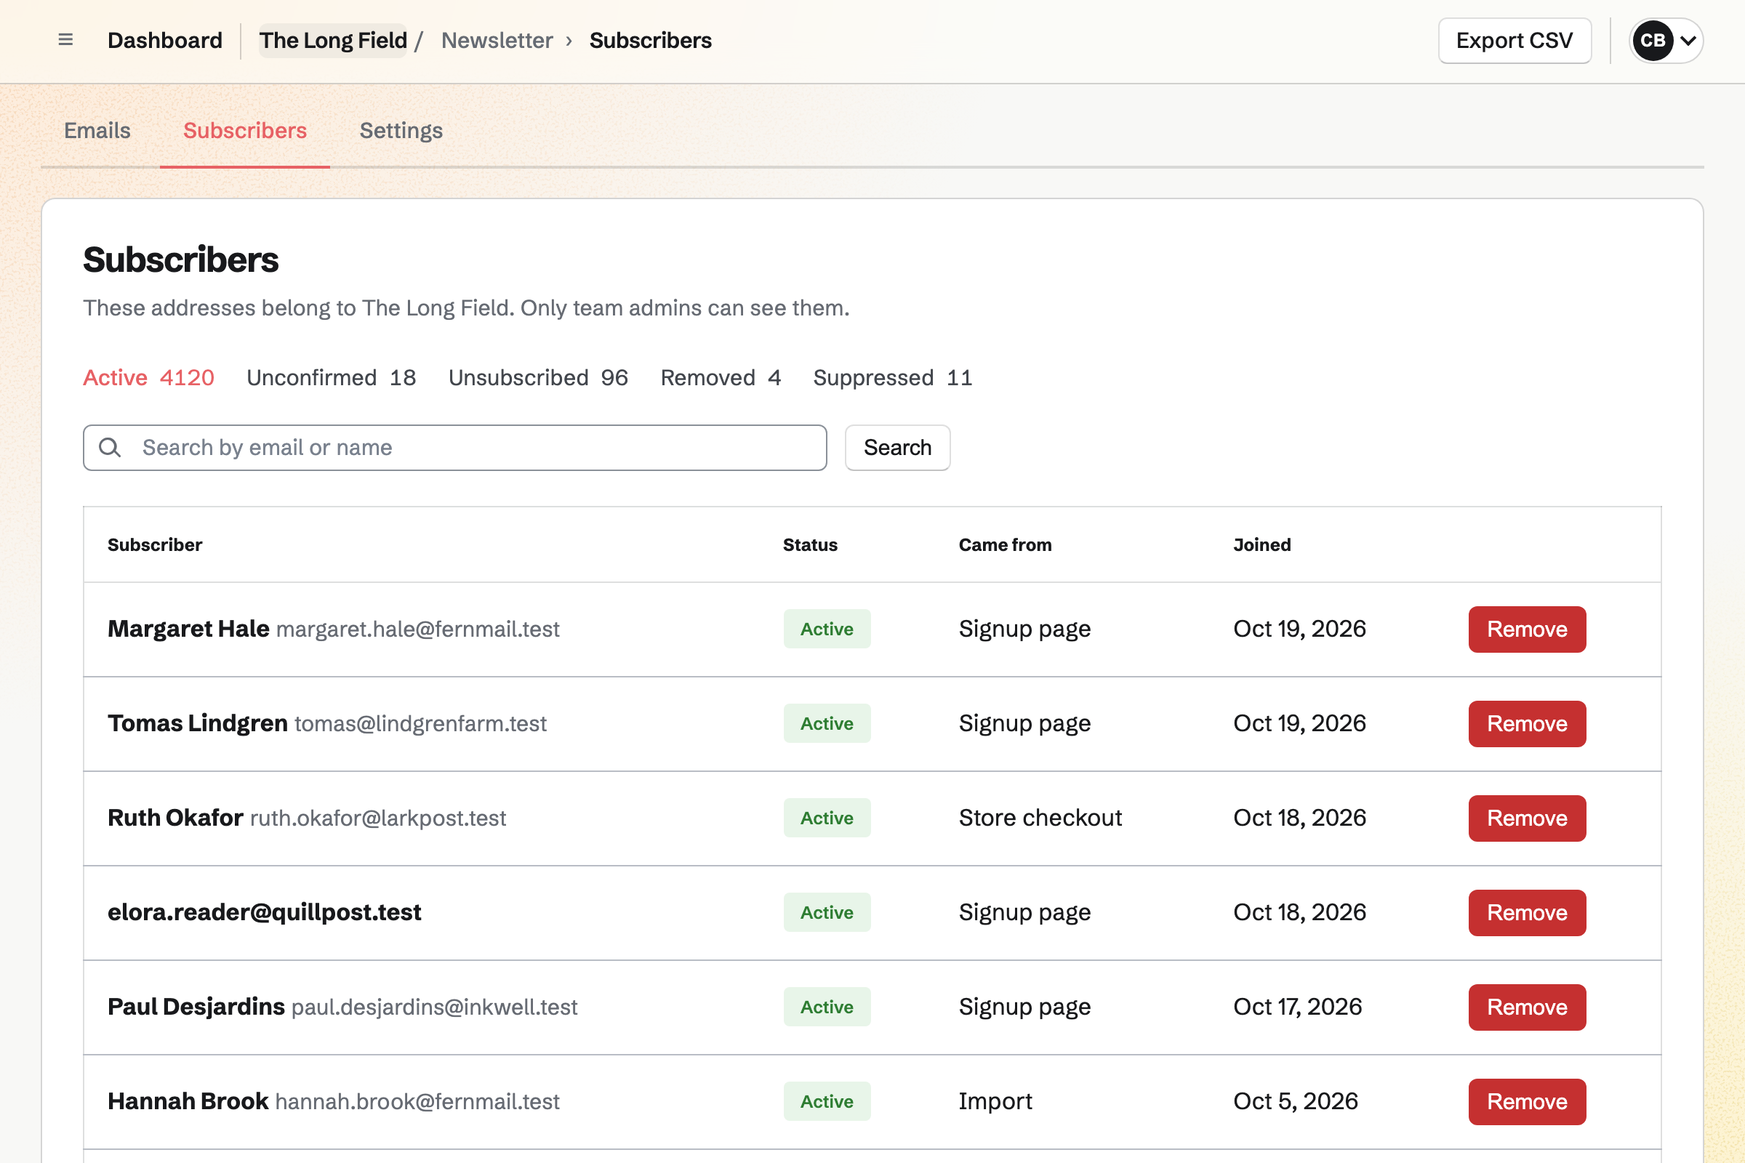
Task: Focus the Search by email or name field
Action: click(455, 447)
